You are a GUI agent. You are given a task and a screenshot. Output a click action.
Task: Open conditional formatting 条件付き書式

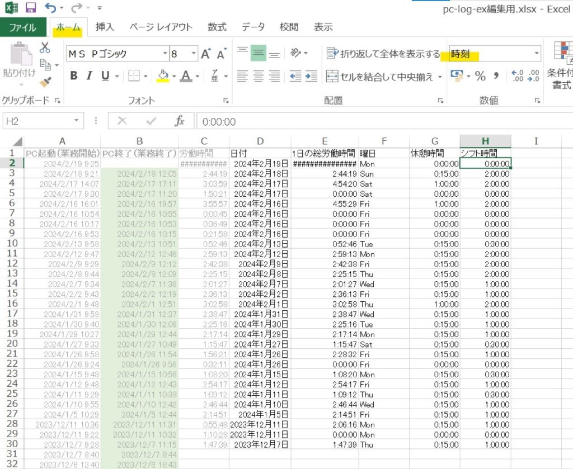562,67
